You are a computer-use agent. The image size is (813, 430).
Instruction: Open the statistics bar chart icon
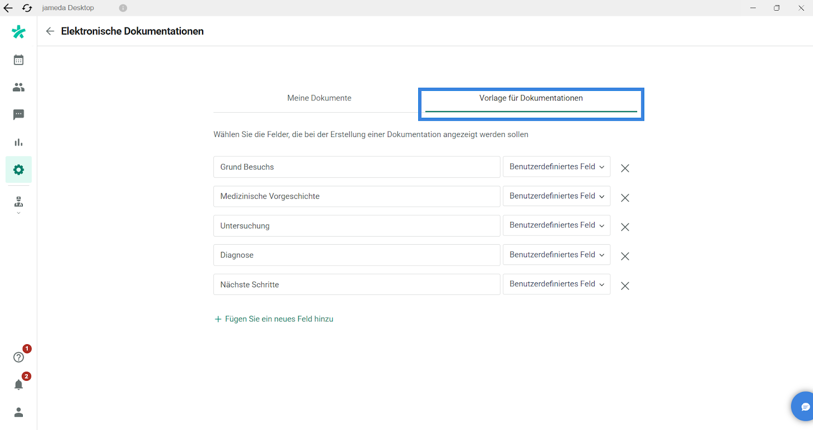coord(18,142)
